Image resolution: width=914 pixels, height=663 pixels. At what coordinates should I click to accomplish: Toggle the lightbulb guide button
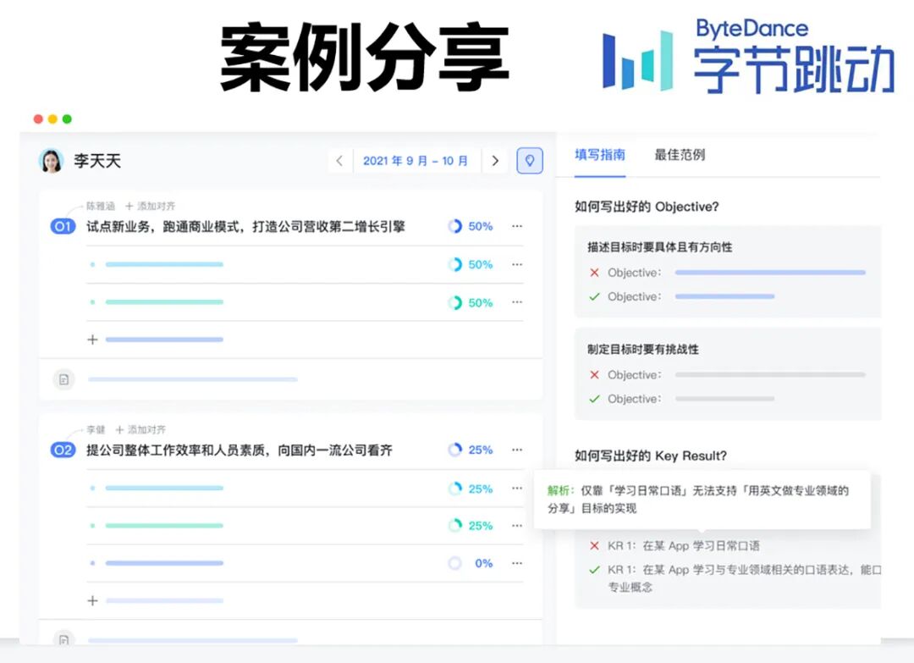pyautogui.click(x=530, y=160)
